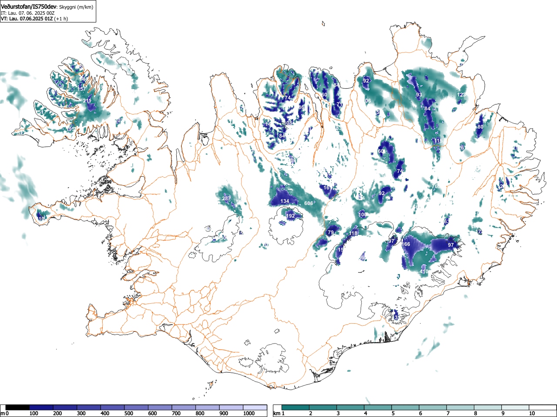The image size is (557, 417).
Task: Click the '1000' tick on the meter legend
Action: (249, 414)
